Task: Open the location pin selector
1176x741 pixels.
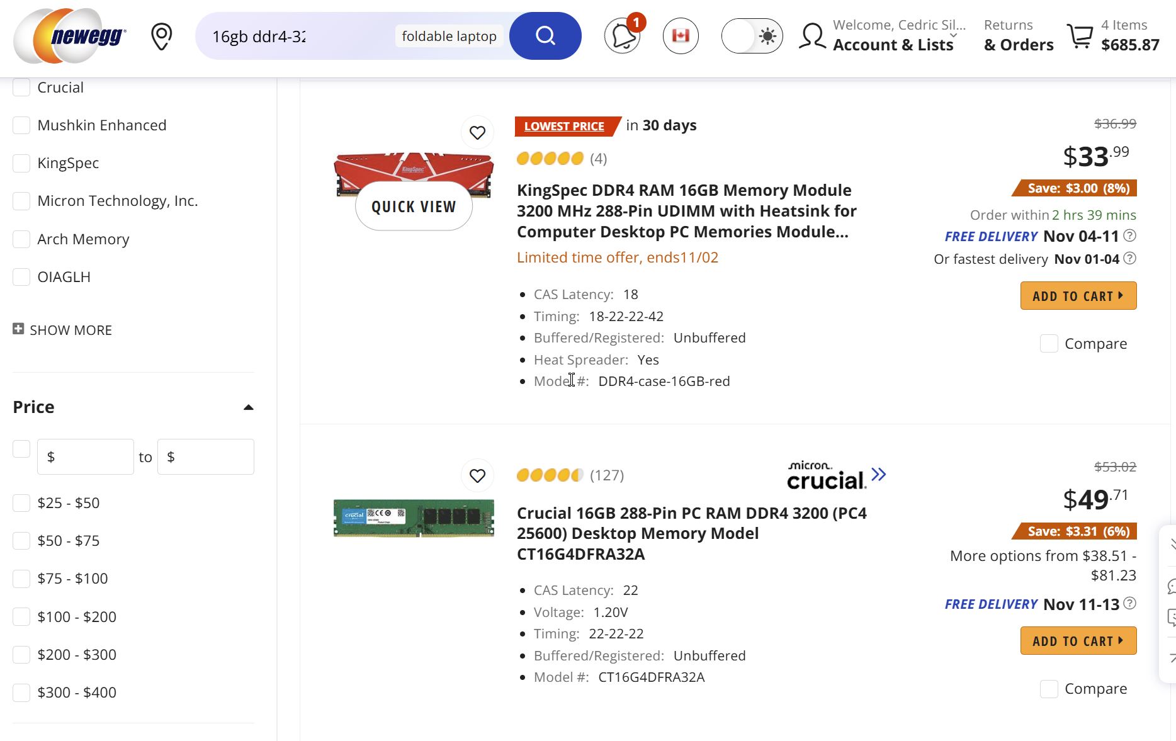Action: click(162, 37)
